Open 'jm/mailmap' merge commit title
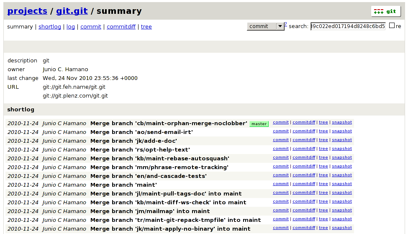408x234 pixels. click(150, 211)
